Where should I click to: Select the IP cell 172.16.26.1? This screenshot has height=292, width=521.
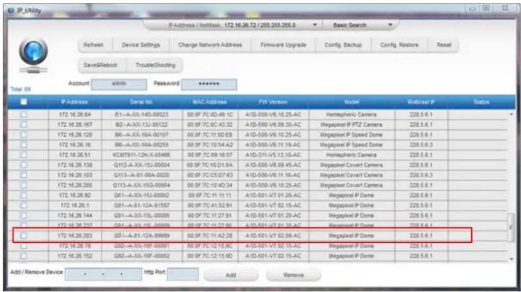(75, 206)
